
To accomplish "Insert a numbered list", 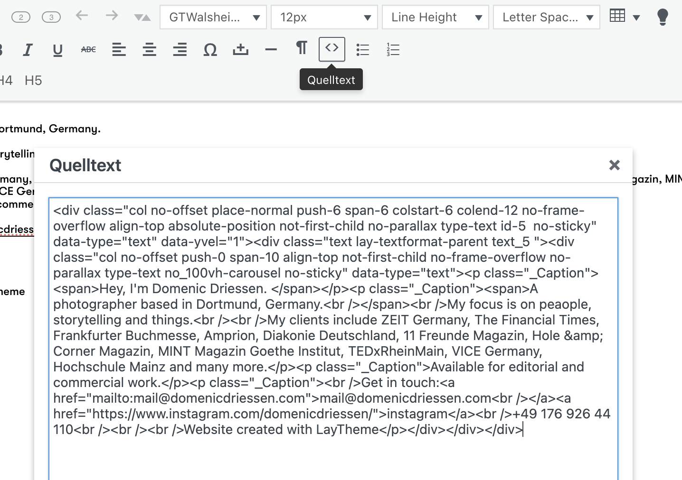I will (393, 50).
